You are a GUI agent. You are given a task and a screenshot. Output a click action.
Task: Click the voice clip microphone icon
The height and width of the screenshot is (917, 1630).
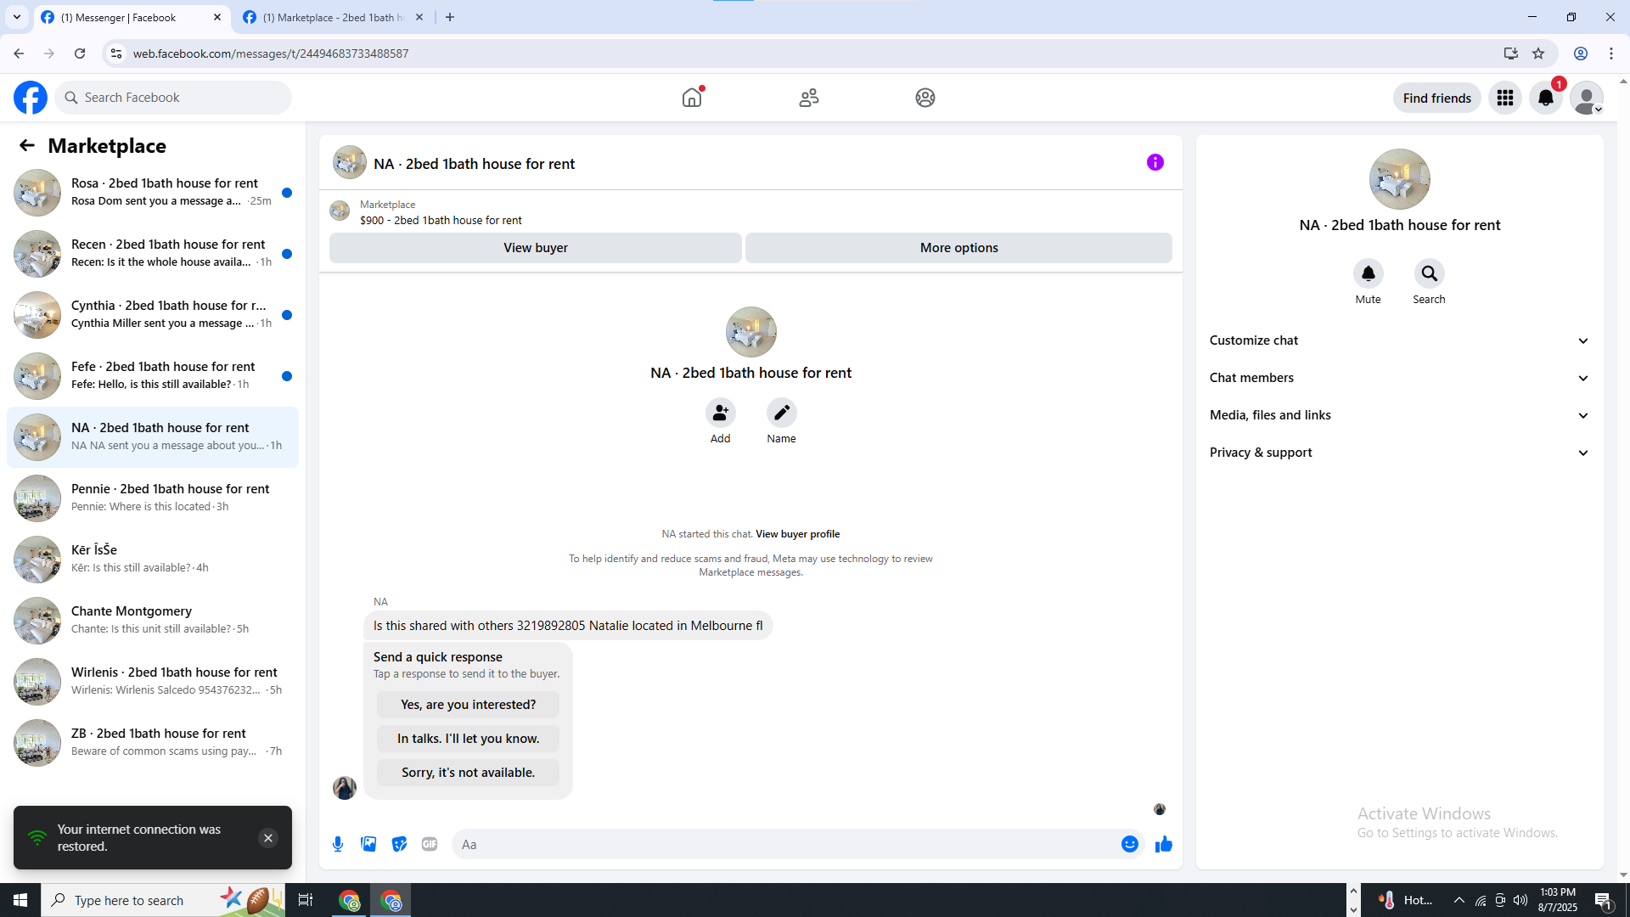338,844
